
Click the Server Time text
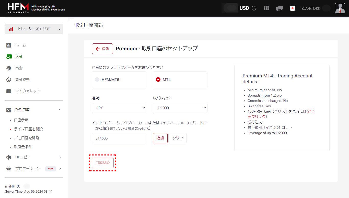[x=29, y=191]
